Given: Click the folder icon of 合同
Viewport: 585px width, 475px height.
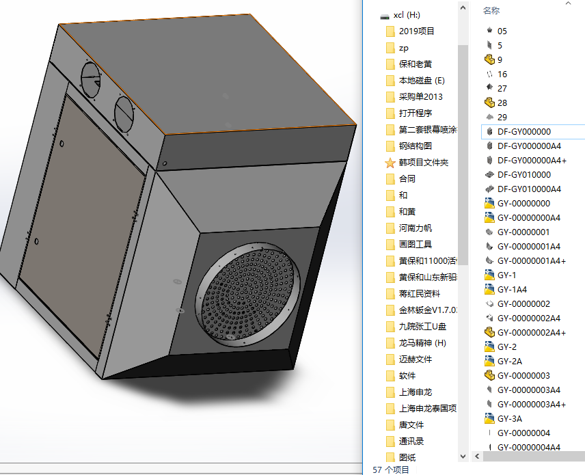Looking at the screenshot, I should (x=390, y=179).
